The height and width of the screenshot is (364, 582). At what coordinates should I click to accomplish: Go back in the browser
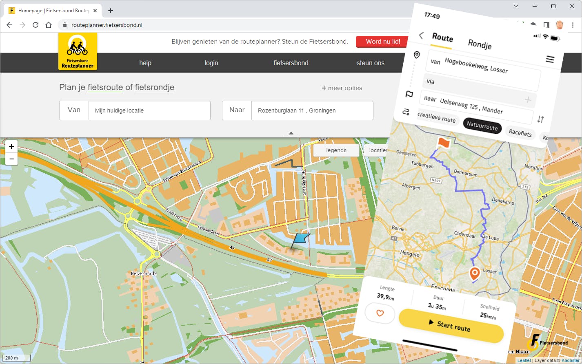(x=9, y=25)
